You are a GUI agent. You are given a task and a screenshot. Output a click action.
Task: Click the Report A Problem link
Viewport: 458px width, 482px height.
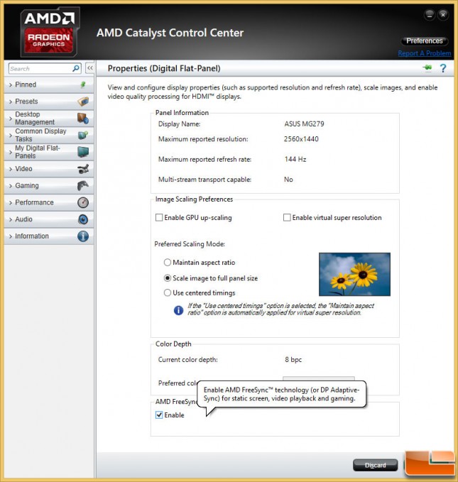(x=425, y=53)
